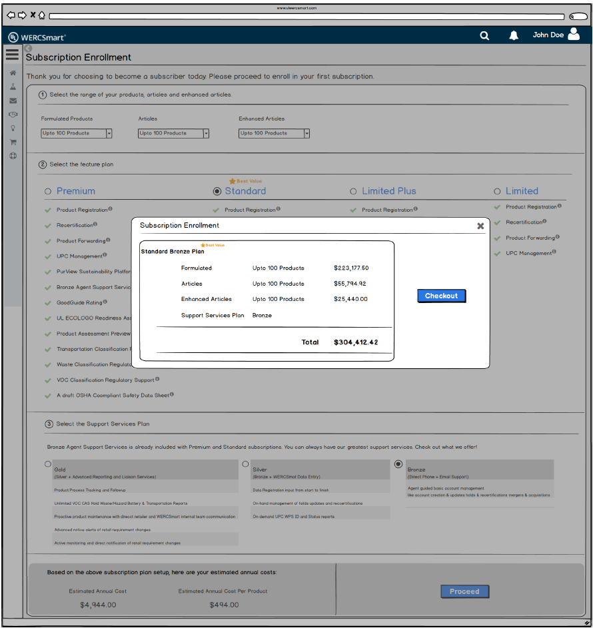593x628 pixels.
Task: Select the handshake icon in the sidebar
Action: coord(13,115)
